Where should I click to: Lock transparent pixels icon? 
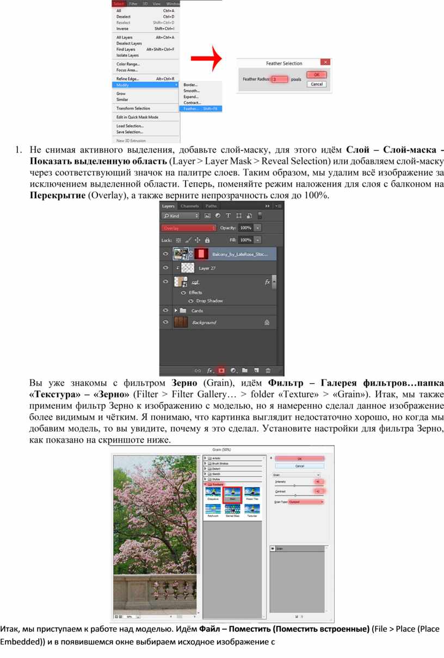click(x=178, y=240)
